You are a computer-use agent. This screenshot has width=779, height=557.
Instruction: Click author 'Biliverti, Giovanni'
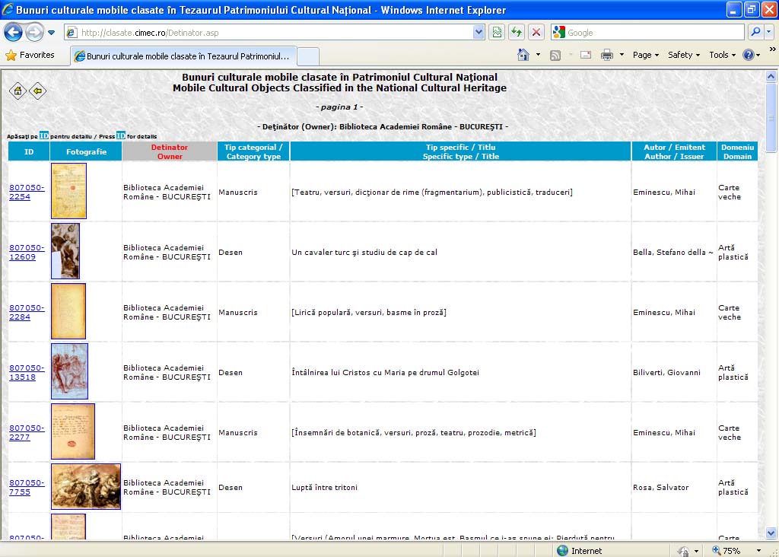666,373
